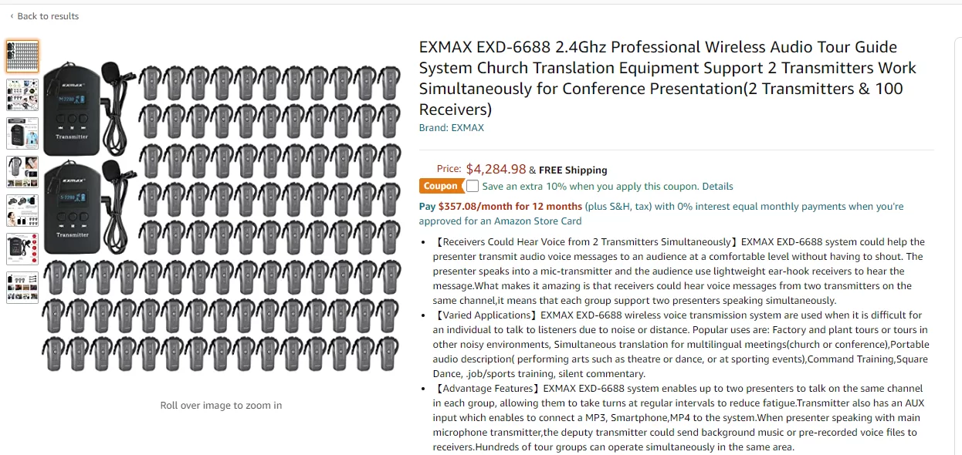Select the fifth thumbnail with woman's face

[x=22, y=210]
